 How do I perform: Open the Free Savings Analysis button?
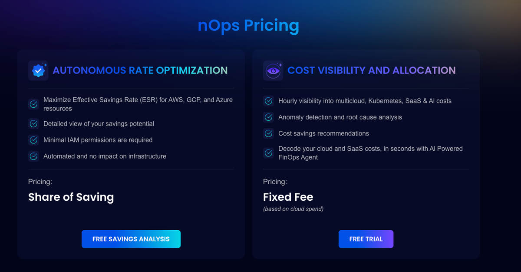point(131,239)
